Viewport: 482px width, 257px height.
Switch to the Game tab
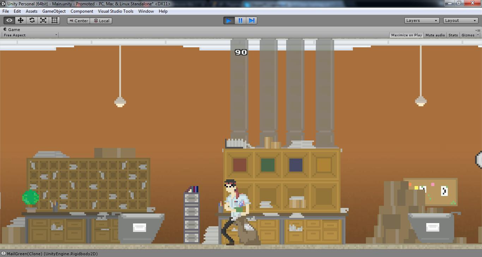[x=12, y=30]
